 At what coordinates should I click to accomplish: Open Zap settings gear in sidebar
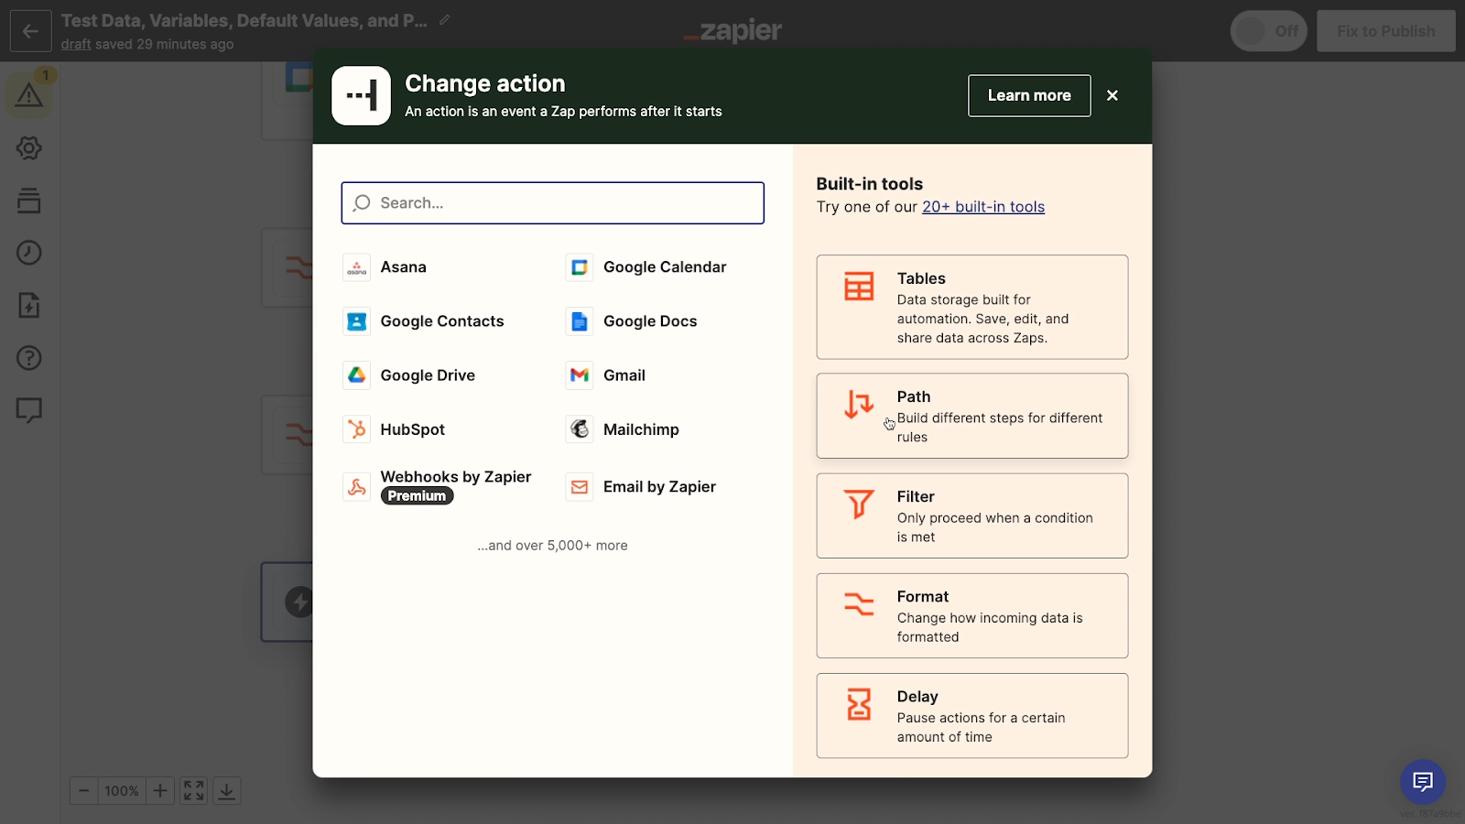29,147
